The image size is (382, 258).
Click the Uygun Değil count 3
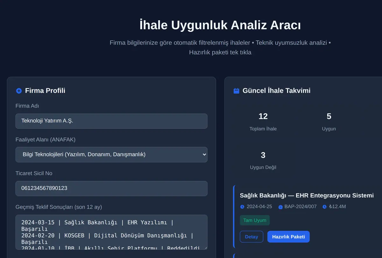tap(263, 155)
